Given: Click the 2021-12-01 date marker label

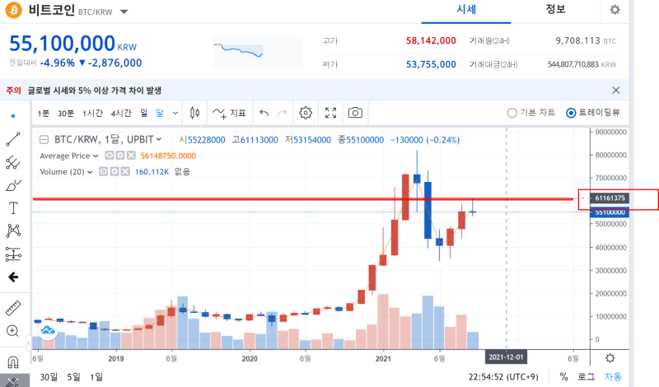Looking at the screenshot, I should pos(506,357).
